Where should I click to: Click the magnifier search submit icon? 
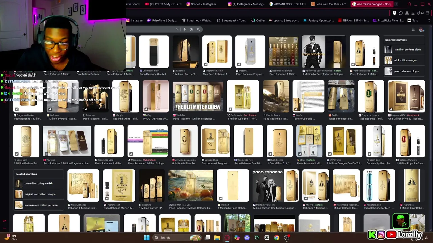[x=199, y=29]
